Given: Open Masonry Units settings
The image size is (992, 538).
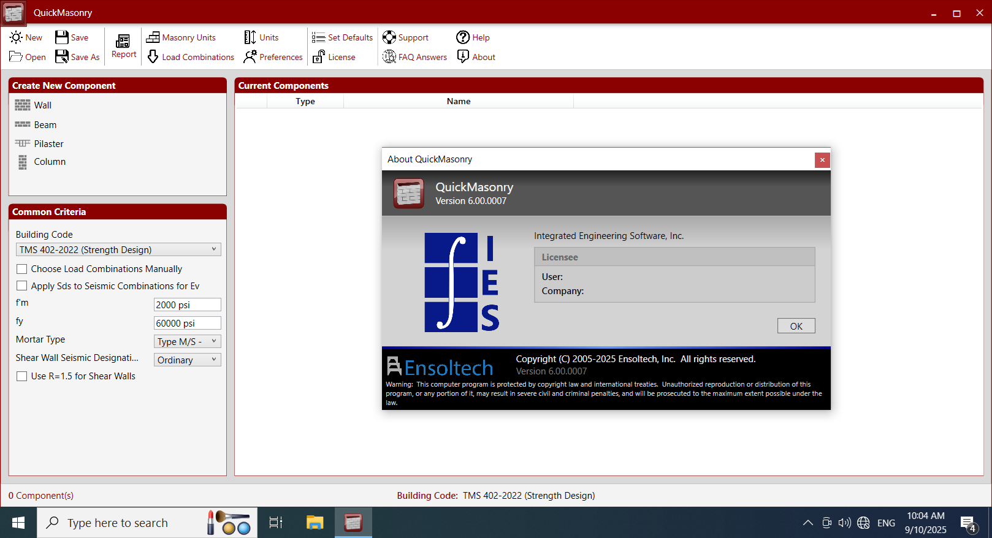Looking at the screenshot, I should [181, 37].
